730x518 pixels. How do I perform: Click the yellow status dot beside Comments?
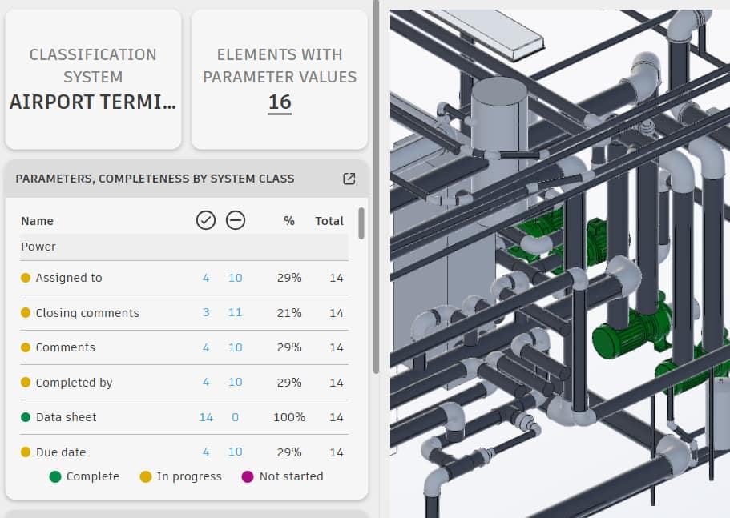coord(26,347)
